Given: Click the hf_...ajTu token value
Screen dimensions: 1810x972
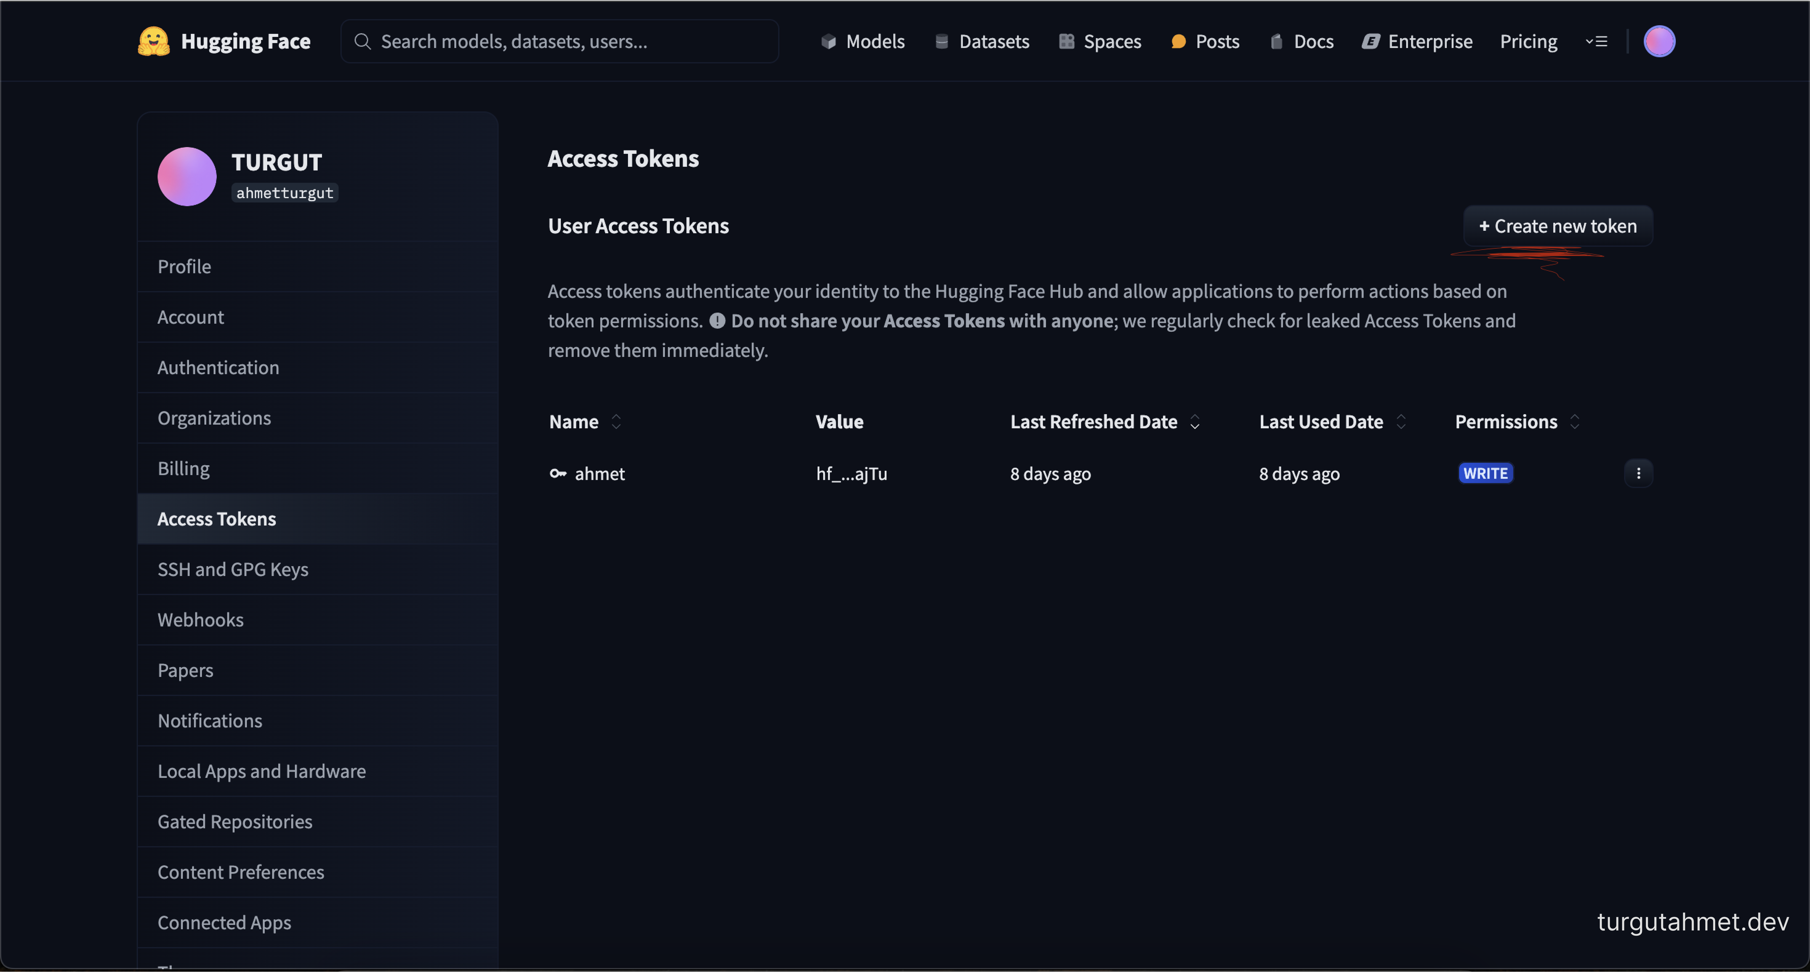Looking at the screenshot, I should [x=852, y=474].
